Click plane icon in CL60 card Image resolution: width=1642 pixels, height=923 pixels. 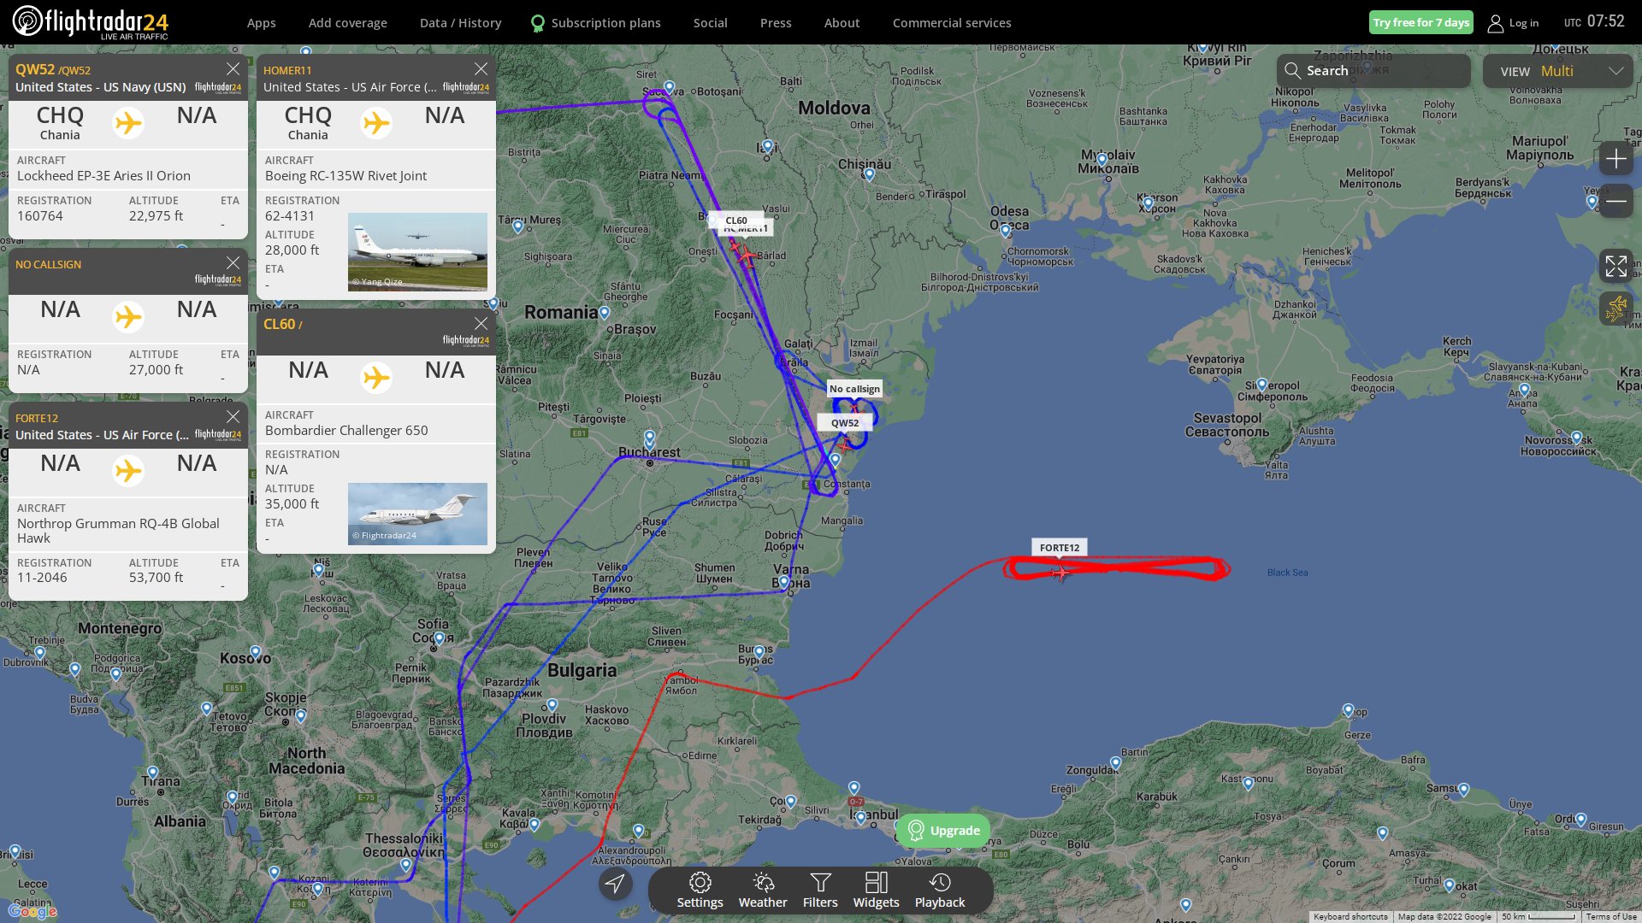(376, 378)
